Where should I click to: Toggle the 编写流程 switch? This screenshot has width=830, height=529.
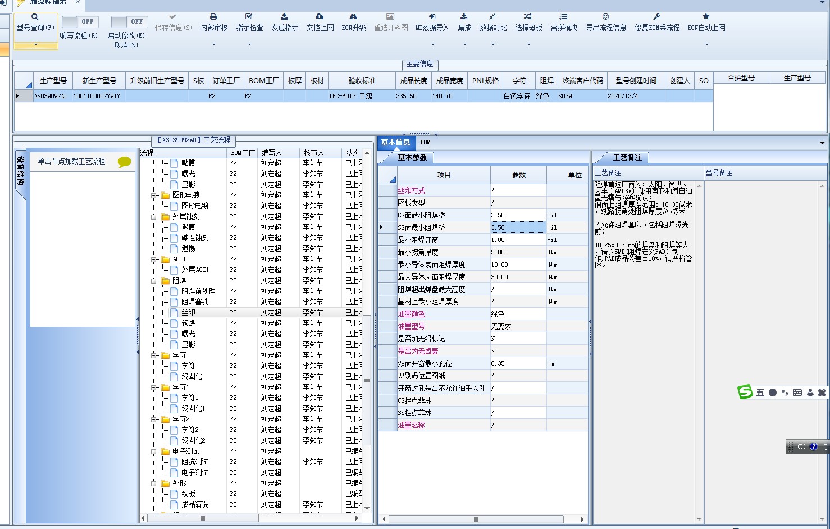[x=79, y=21]
